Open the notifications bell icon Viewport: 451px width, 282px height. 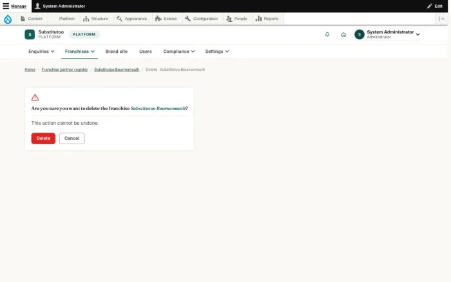(327, 35)
